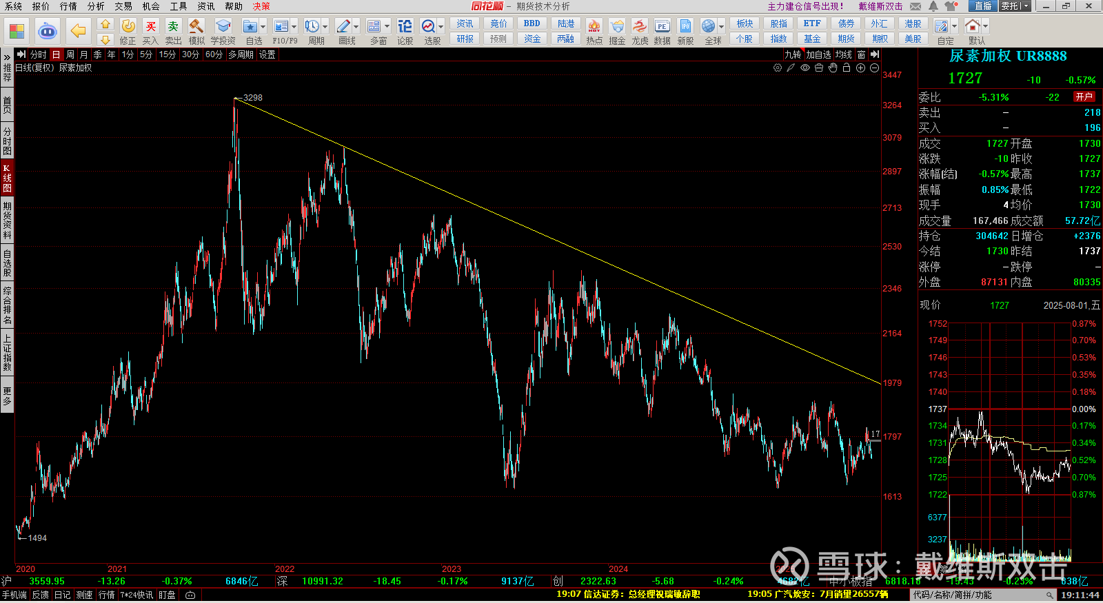Toggle the hand pan tool
1103x603 pixels.
click(x=833, y=68)
